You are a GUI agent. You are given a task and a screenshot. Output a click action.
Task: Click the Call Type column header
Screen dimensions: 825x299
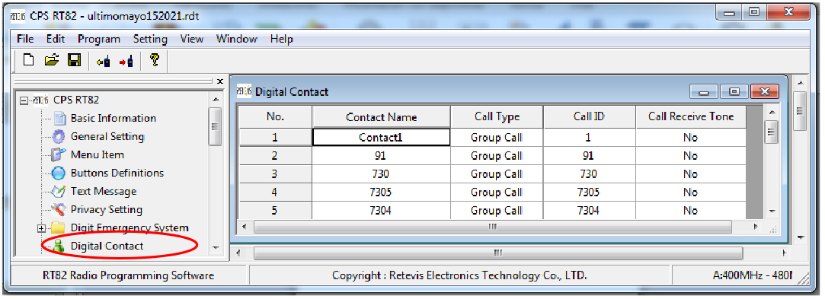(497, 116)
